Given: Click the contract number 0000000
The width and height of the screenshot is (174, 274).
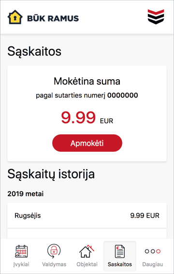Looking at the screenshot, I should [122, 95].
